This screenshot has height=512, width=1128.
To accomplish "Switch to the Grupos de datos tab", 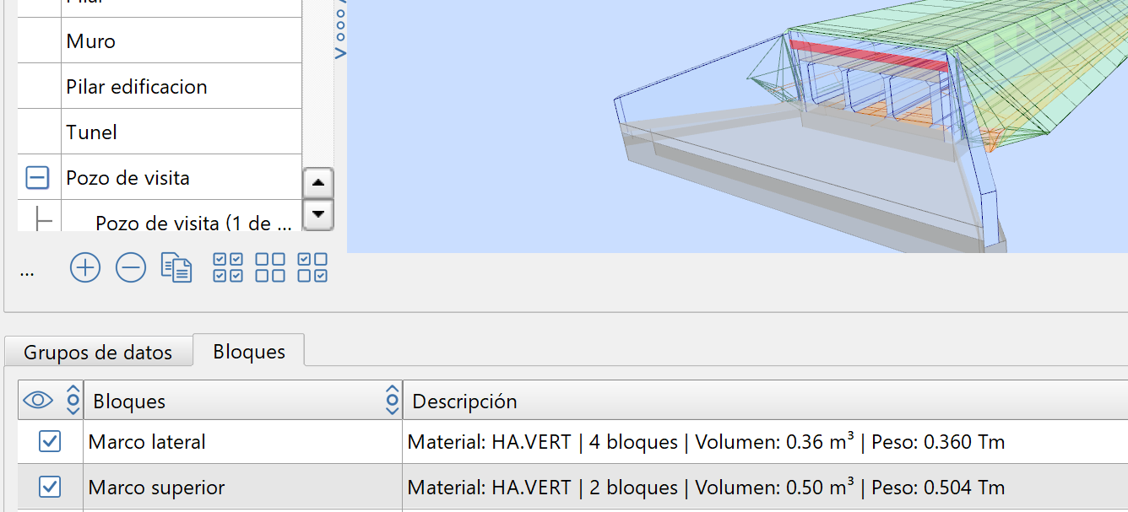I will [98, 352].
